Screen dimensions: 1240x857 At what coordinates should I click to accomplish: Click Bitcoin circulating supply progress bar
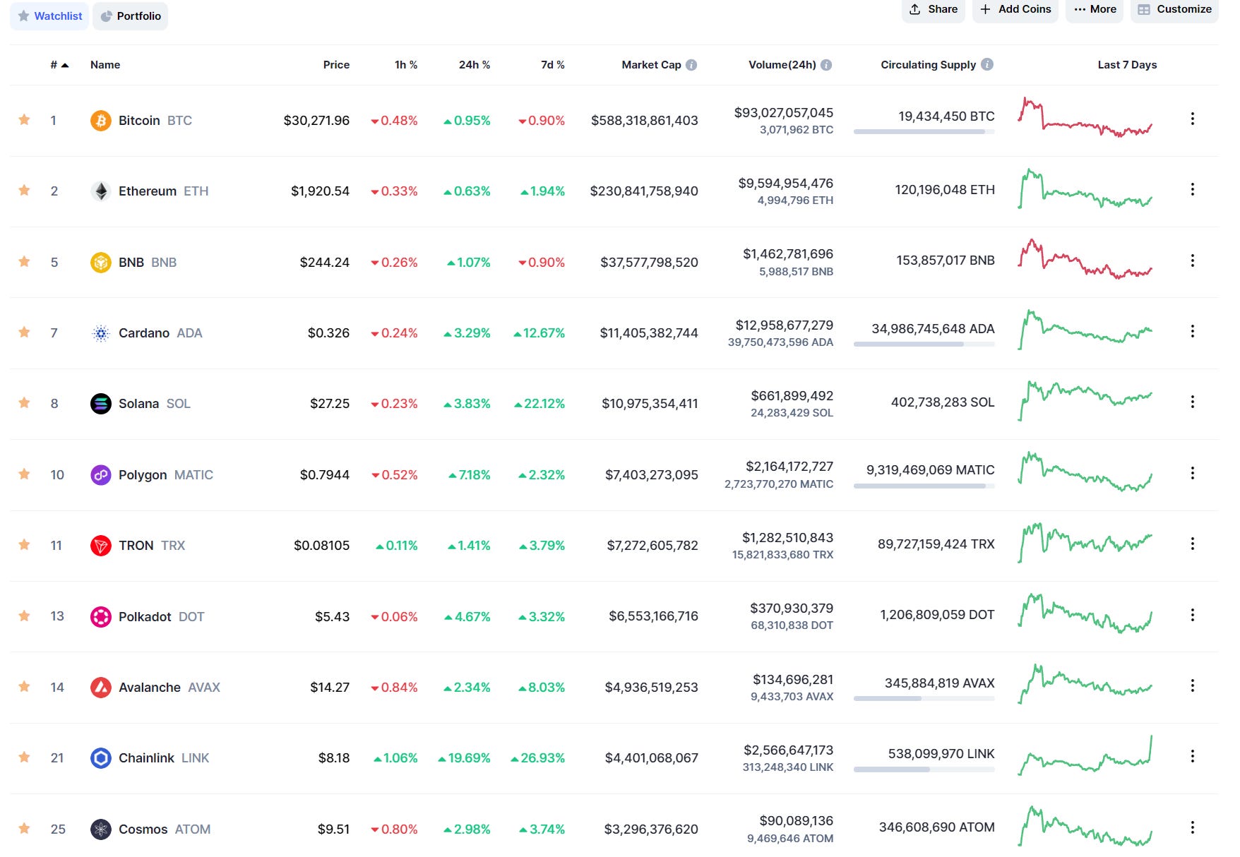click(924, 132)
